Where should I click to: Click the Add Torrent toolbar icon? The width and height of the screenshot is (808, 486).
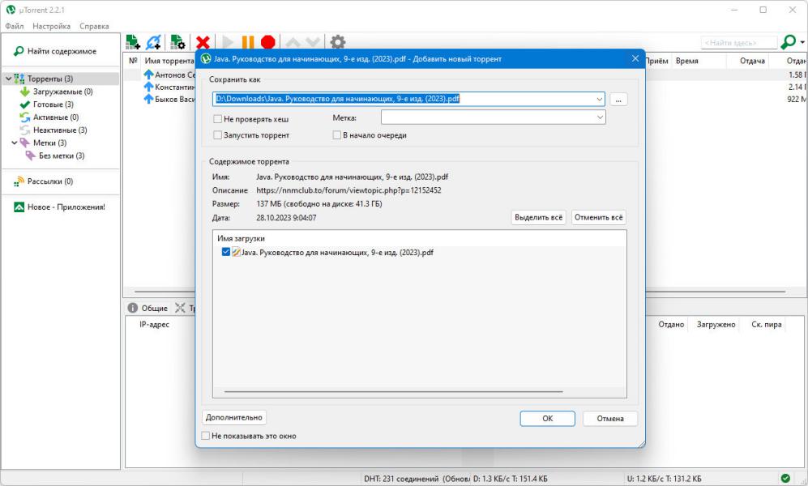133,41
